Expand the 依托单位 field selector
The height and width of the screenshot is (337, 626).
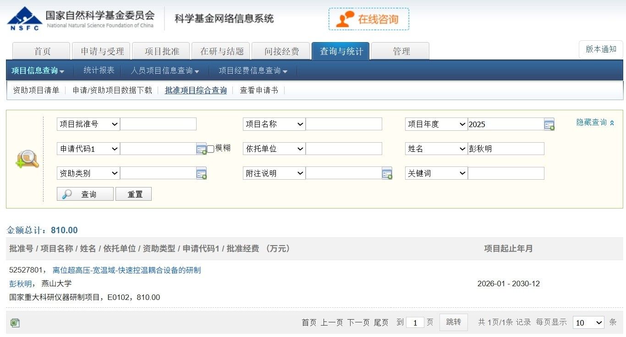(x=274, y=149)
